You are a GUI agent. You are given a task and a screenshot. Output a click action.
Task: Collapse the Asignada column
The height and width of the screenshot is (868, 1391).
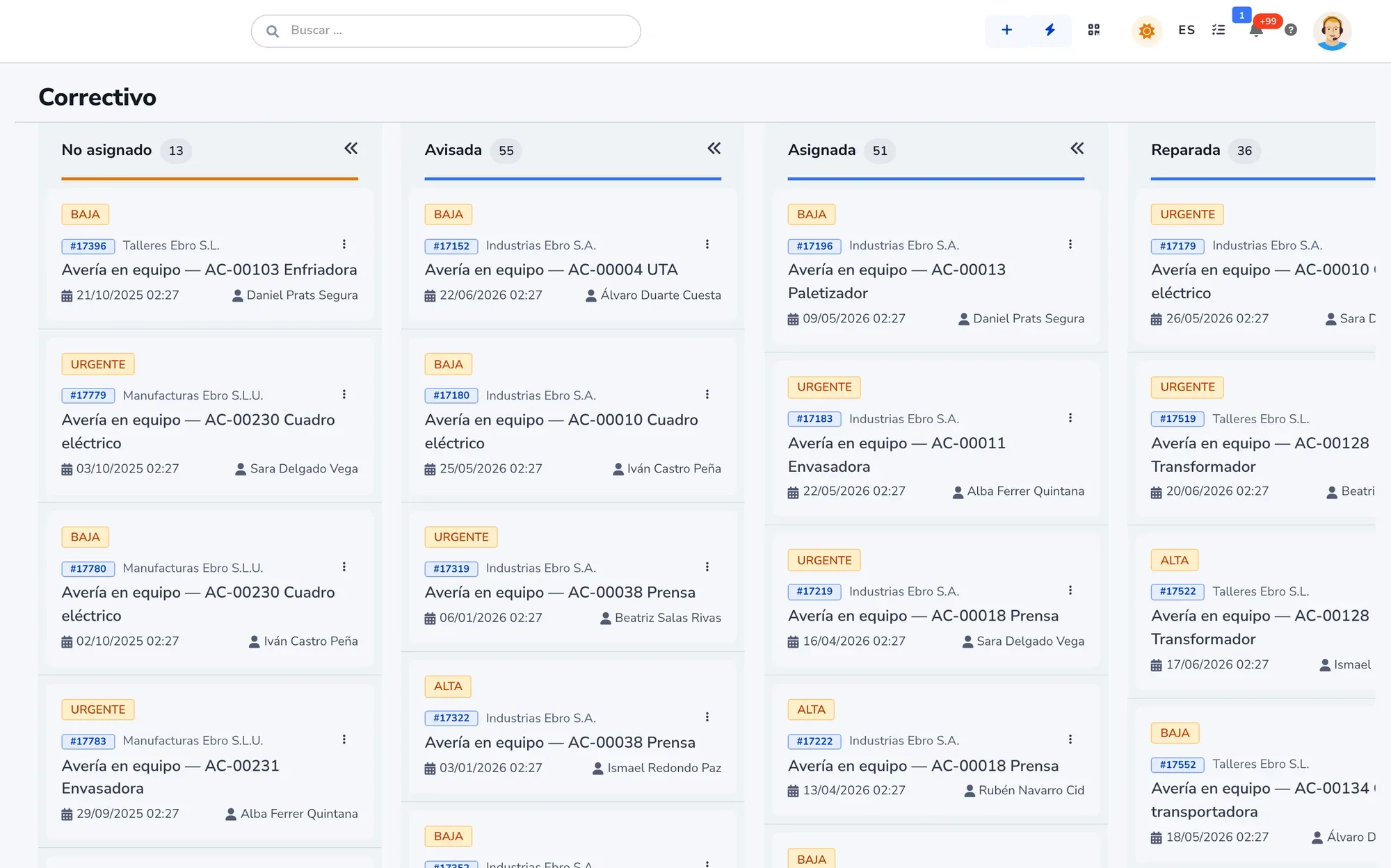click(1077, 148)
